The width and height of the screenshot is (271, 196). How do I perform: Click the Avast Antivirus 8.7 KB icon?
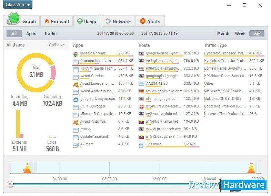click(x=76, y=122)
